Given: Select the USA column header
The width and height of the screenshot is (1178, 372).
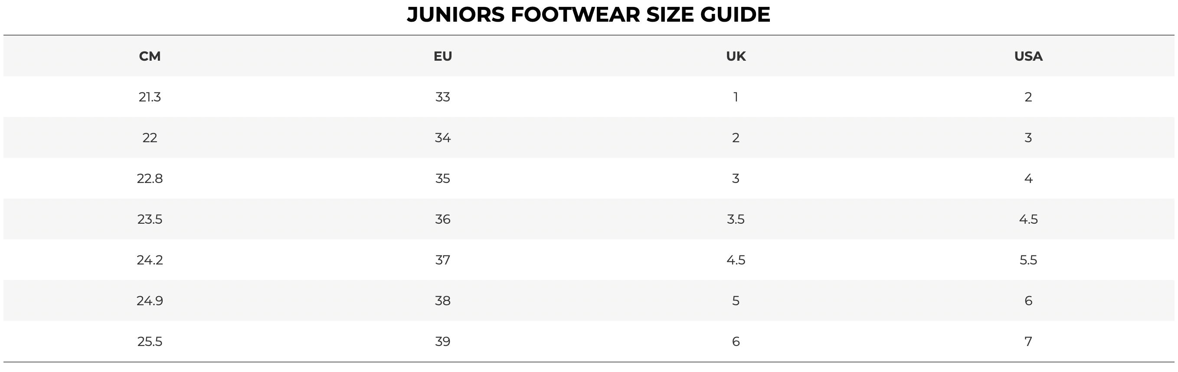Looking at the screenshot, I should click(x=1028, y=56).
